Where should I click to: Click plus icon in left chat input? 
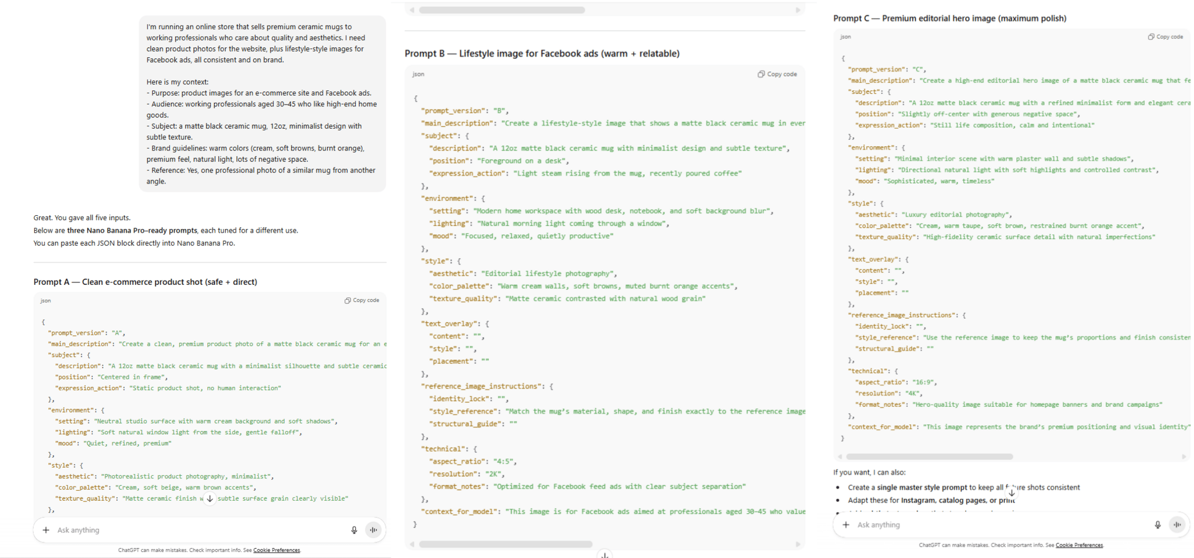click(46, 530)
